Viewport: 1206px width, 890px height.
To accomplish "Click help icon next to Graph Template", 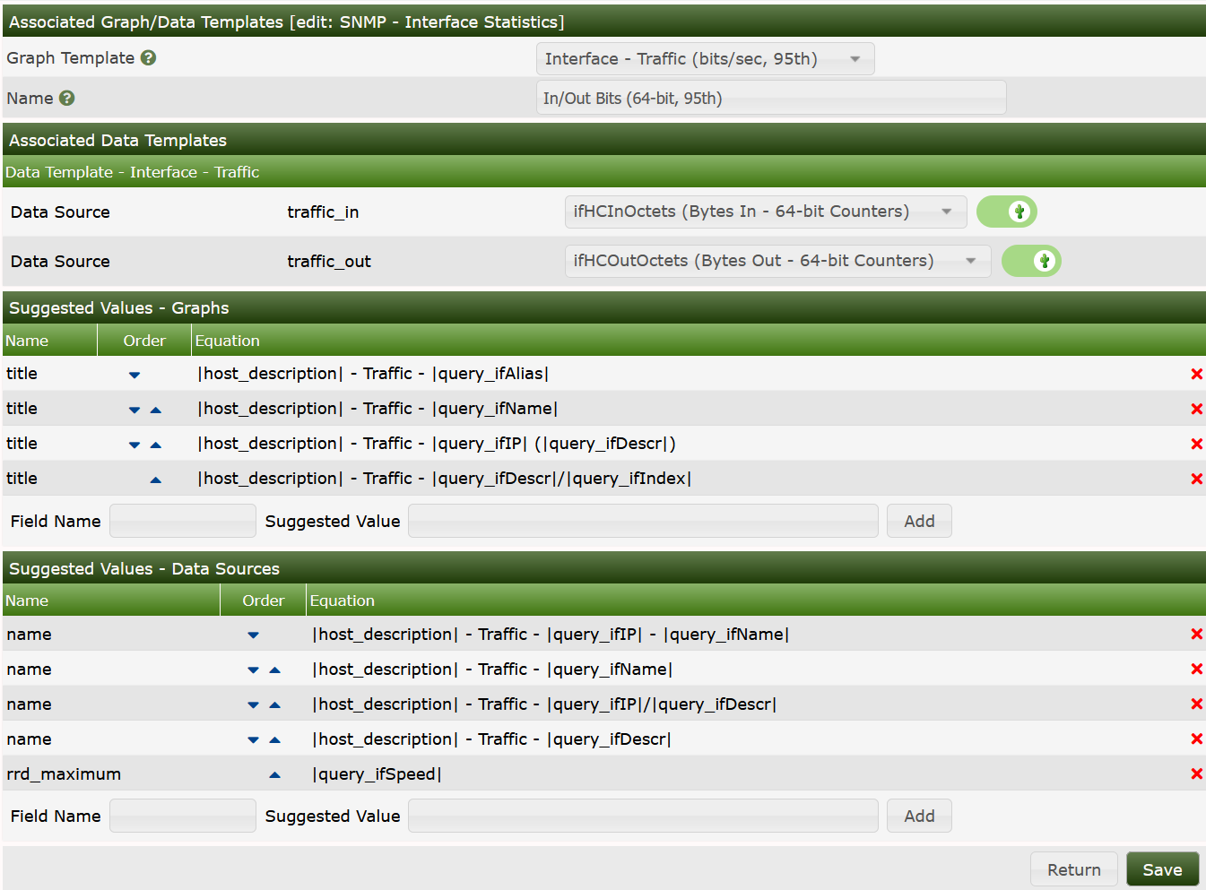I will (149, 58).
